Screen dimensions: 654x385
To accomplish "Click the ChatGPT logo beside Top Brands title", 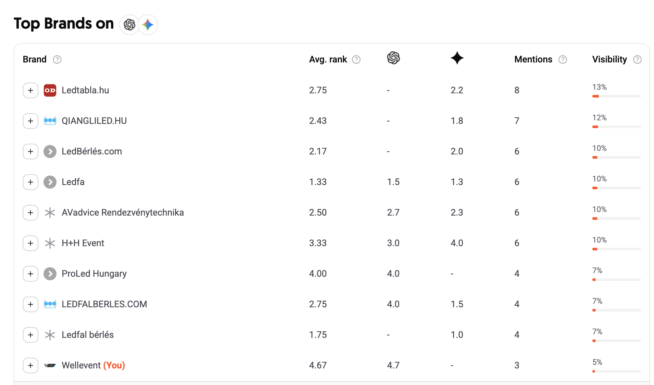I will [x=130, y=25].
